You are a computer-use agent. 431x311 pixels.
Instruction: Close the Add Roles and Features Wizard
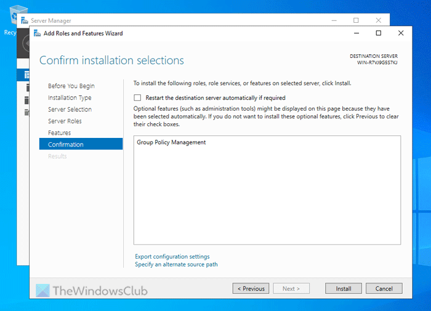pos(401,33)
